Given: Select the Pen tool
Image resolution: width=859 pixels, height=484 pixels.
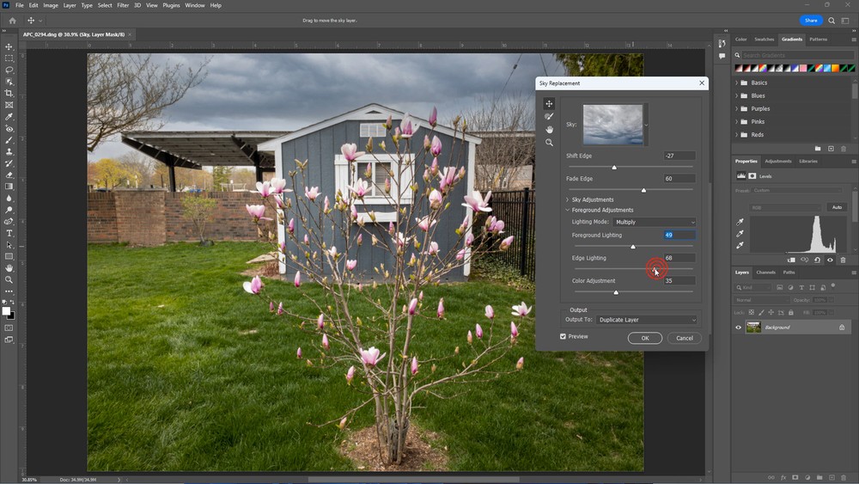Looking at the screenshot, I should coord(9,222).
